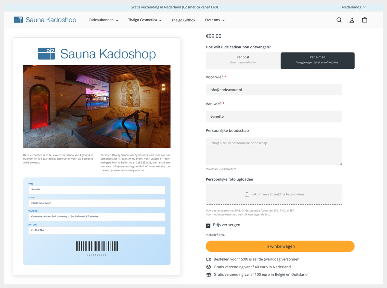Click the VOOR field on voucher preview

pos(97,203)
